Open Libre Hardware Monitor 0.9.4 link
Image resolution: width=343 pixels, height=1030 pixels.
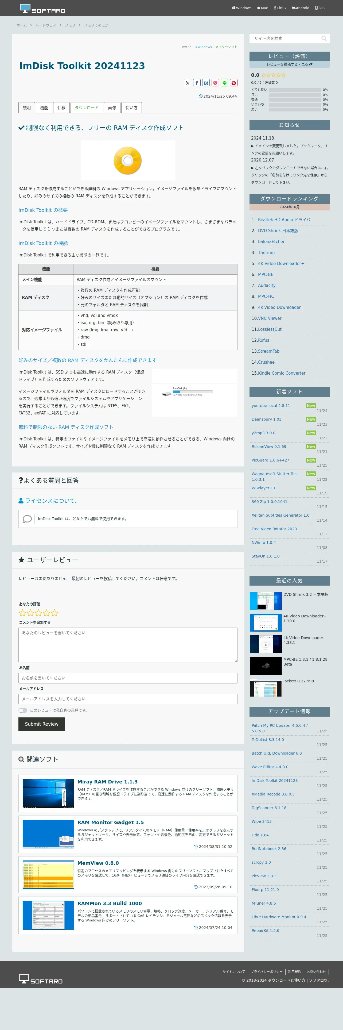tap(279, 917)
